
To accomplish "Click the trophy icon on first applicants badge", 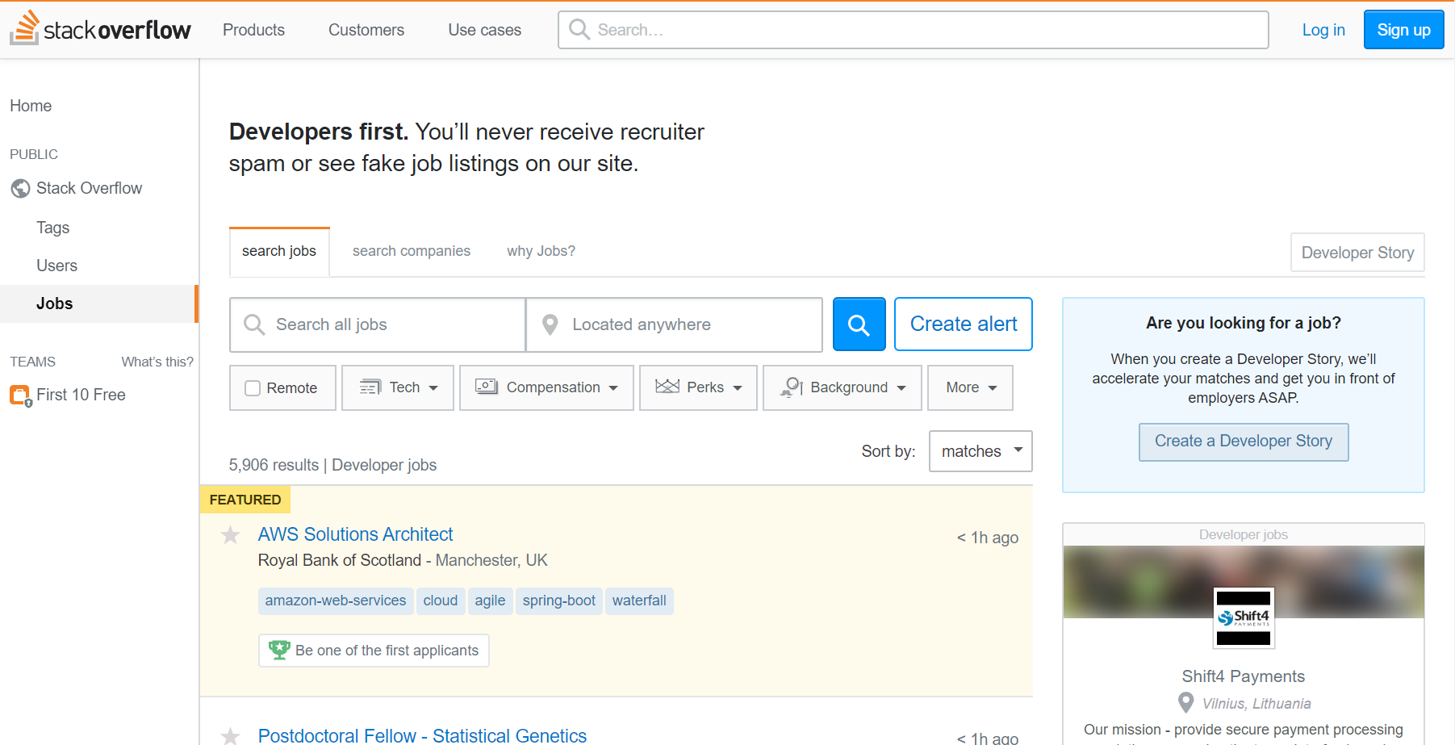I will (x=279, y=649).
